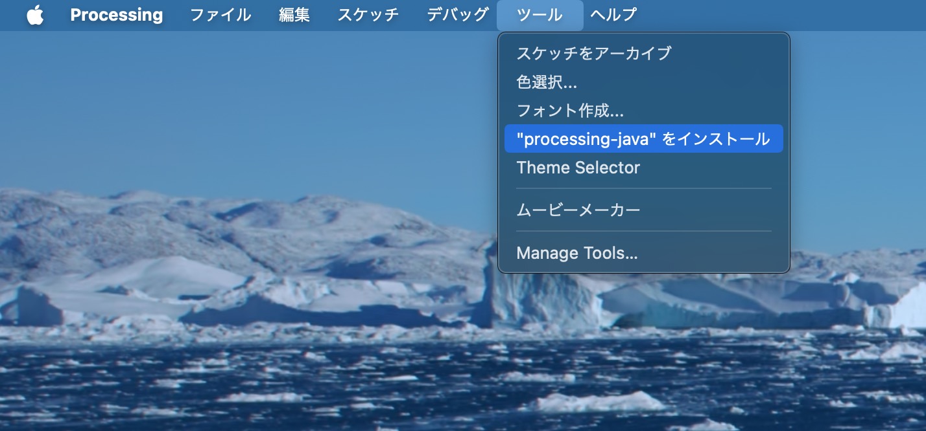Open the スケッチ menu
The width and height of the screenshot is (926, 431).
(368, 15)
